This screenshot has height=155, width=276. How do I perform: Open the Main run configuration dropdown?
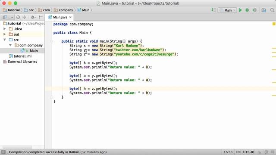[x=227, y=10]
